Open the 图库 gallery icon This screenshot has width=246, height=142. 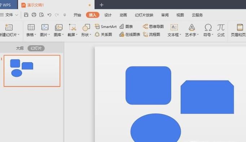(x=59, y=28)
